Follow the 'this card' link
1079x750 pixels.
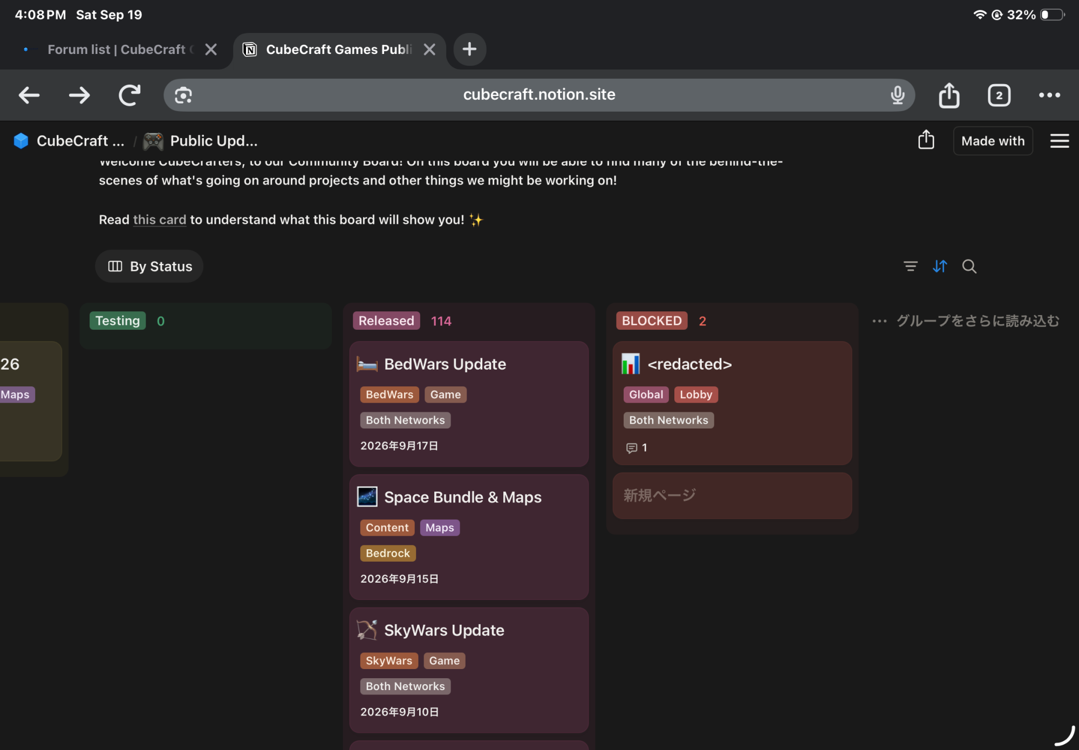tap(160, 220)
